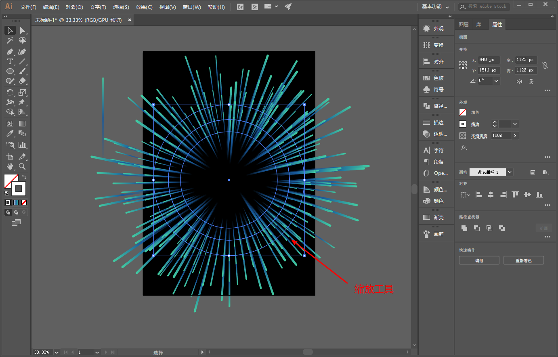Image resolution: width=558 pixels, height=357 pixels.
Task: Expand the stroke weight dropdown
Action: pos(515,124)
